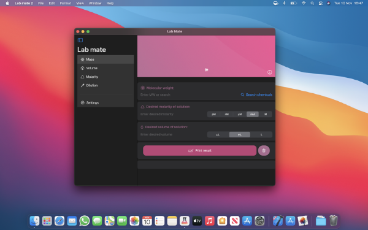Open the Format menu
Screen dimensions: 368x230
pyautogui.click(x=66, y=3)
